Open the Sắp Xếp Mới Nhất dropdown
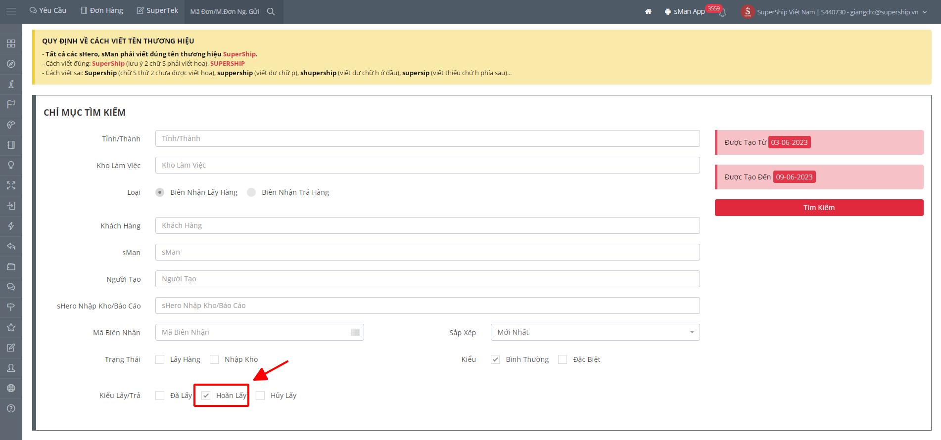Viewport: 941px width, 440px height. 595,332
